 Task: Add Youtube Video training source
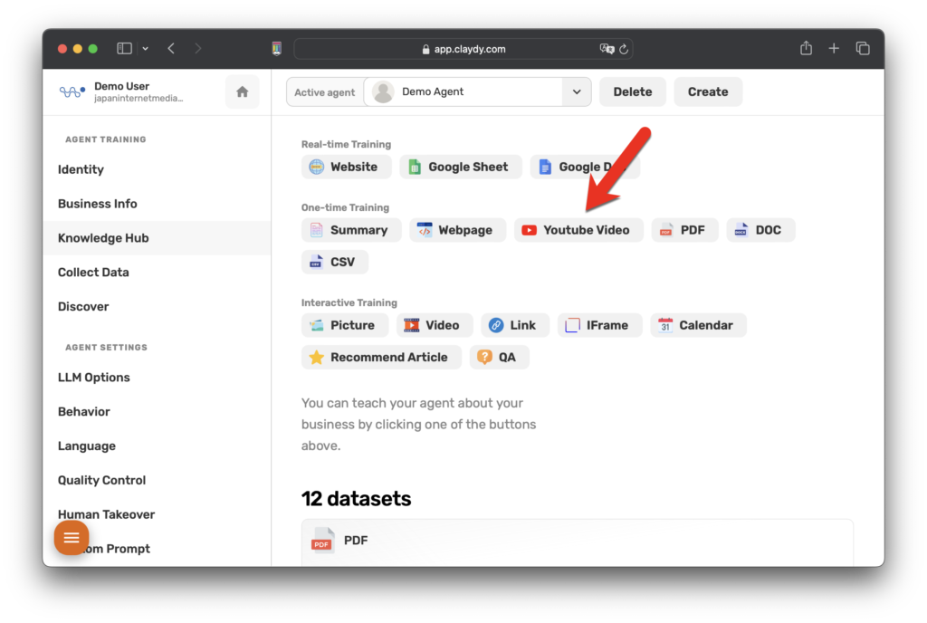[578, 230]
